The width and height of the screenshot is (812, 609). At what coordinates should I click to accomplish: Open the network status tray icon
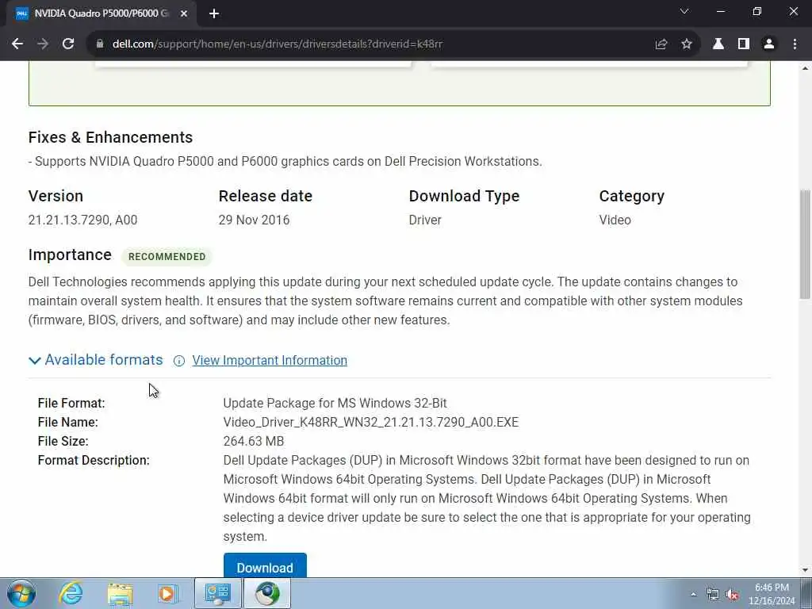coord(713,595)
